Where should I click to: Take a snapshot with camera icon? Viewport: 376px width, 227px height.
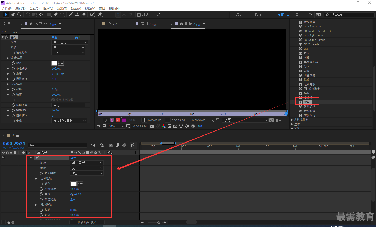[x=152, y=126]
